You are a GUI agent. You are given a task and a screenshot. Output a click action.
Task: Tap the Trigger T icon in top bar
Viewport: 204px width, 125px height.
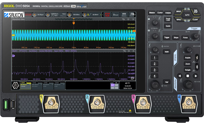tap(85, 15)
